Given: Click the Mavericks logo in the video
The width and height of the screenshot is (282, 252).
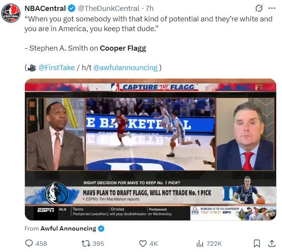Looking at the screenshot, I should [57, 193].
